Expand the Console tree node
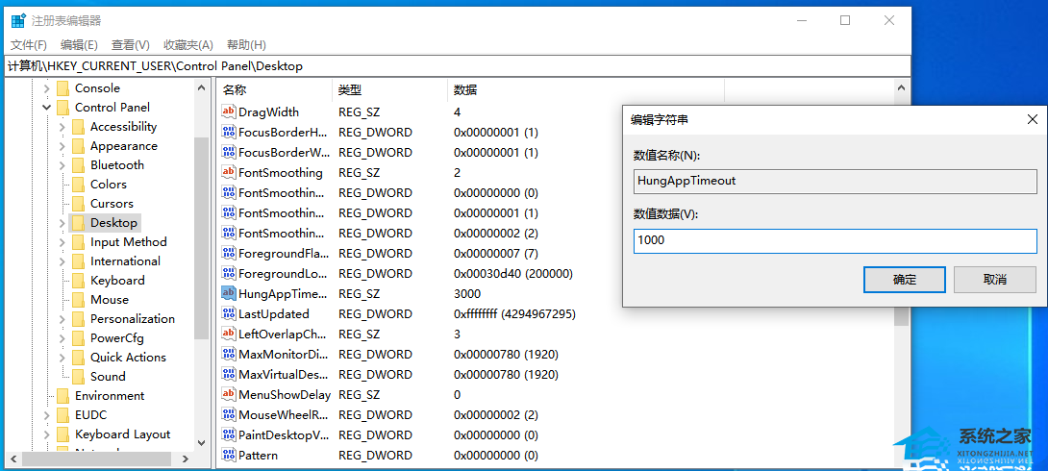This screenshot has height=471, width=1048. (x=46, y=88)
